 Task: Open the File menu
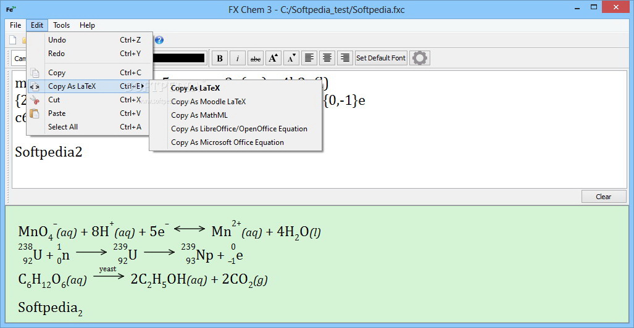15,25
